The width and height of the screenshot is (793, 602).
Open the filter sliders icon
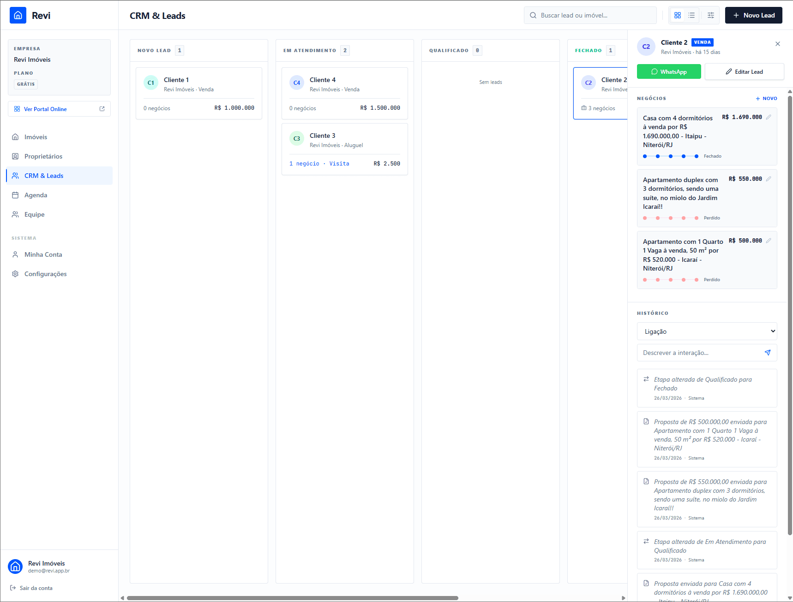coord(711,15)
